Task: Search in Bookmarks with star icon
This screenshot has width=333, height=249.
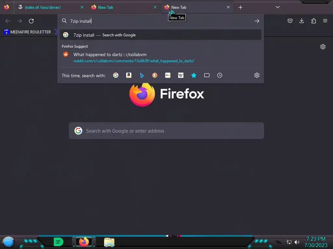Action: click(194, 75)
